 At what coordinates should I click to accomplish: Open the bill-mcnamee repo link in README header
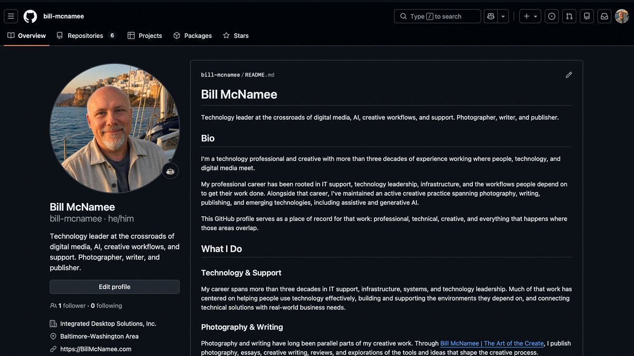pos(220,75)
